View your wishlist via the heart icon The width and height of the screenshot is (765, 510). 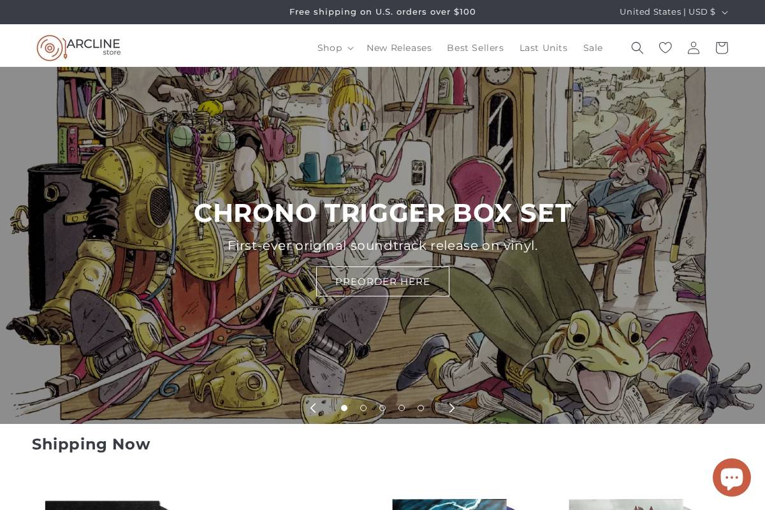click(x=665, y=48)
